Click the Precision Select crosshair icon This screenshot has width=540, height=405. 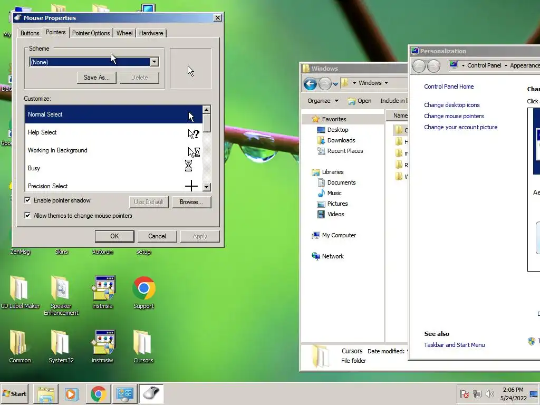pos(191,186)
